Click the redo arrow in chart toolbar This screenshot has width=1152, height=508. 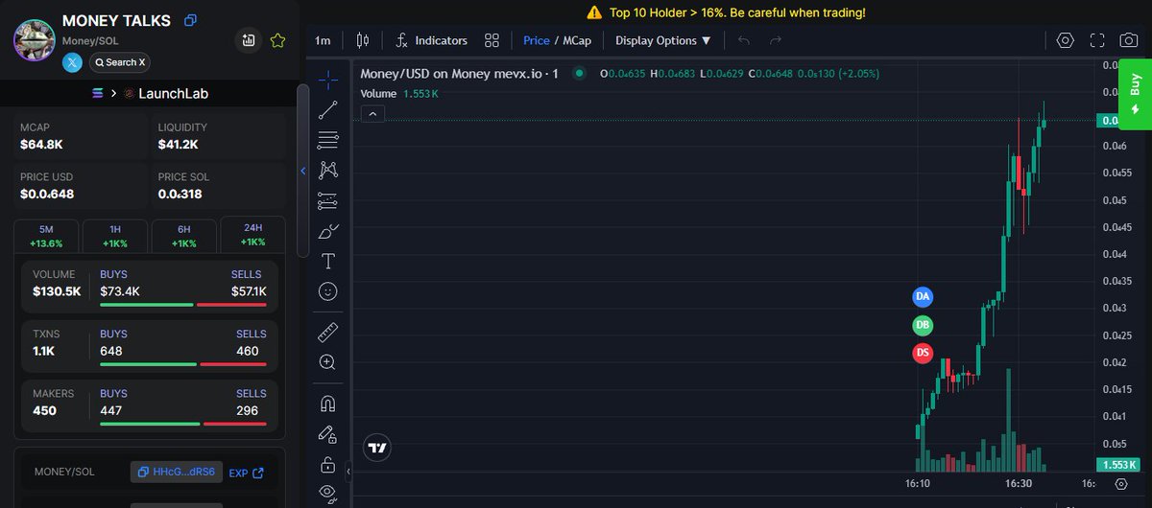click(x=776, y=40)
